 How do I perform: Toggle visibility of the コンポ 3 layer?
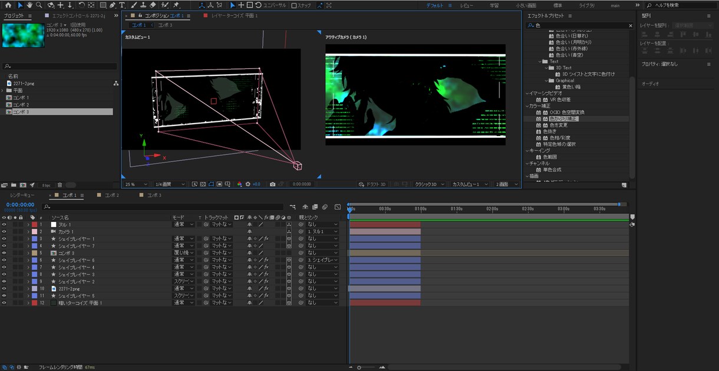pyautogui.click(x=4, y=253)
